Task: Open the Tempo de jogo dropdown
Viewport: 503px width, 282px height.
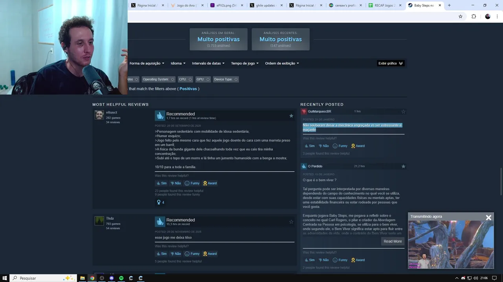Action: tap(245, 63)
